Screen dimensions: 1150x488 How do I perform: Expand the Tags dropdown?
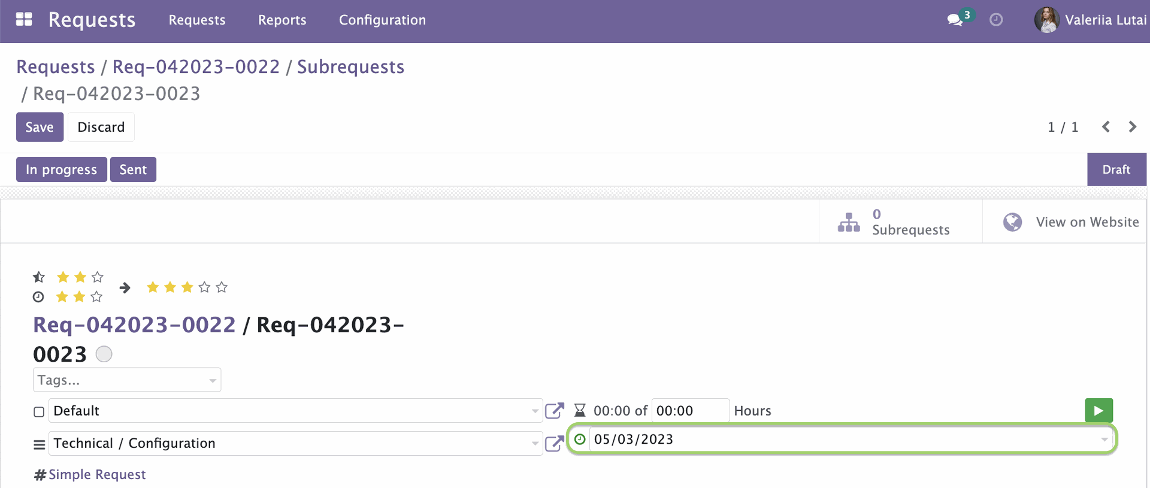click(127, 380)
